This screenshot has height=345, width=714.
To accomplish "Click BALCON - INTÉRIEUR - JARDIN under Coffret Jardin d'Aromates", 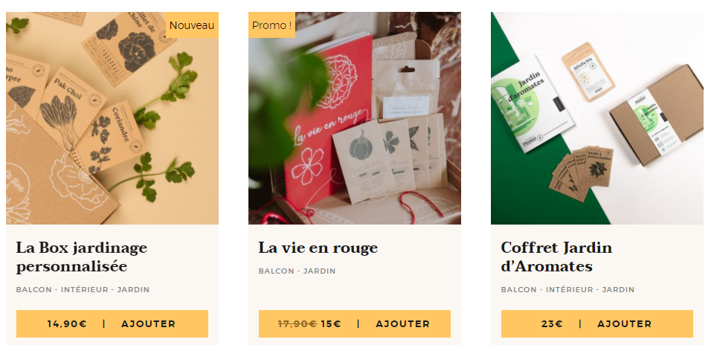I will 567,289.
